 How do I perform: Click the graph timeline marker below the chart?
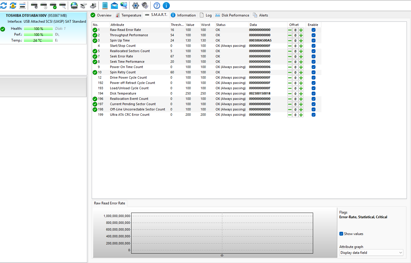(222, 255)
